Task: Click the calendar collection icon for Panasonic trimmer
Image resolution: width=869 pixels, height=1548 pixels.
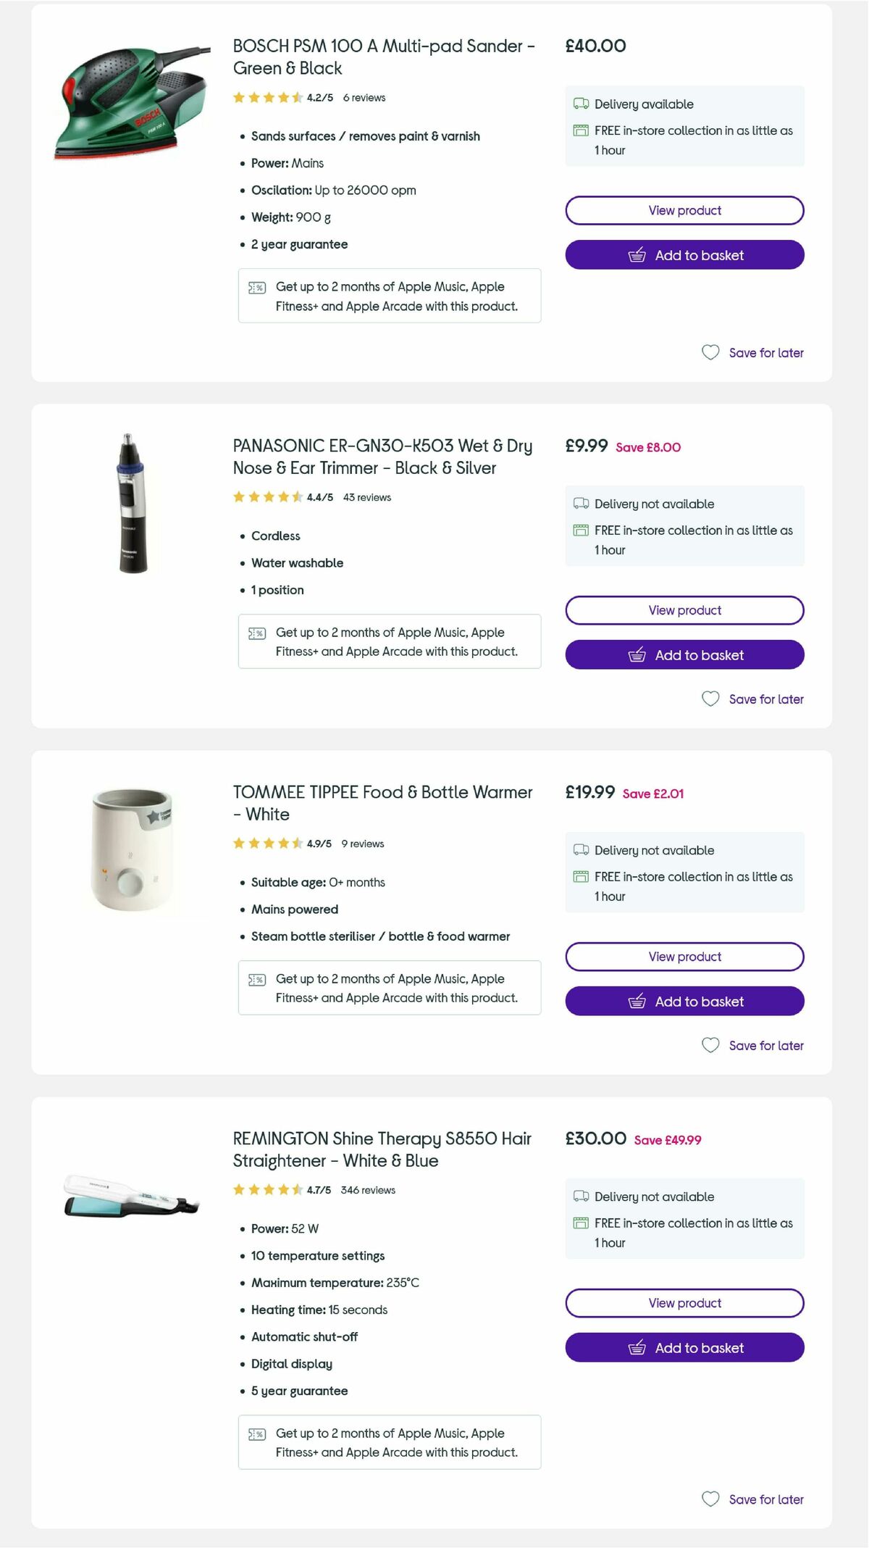Action: (579, 530)
